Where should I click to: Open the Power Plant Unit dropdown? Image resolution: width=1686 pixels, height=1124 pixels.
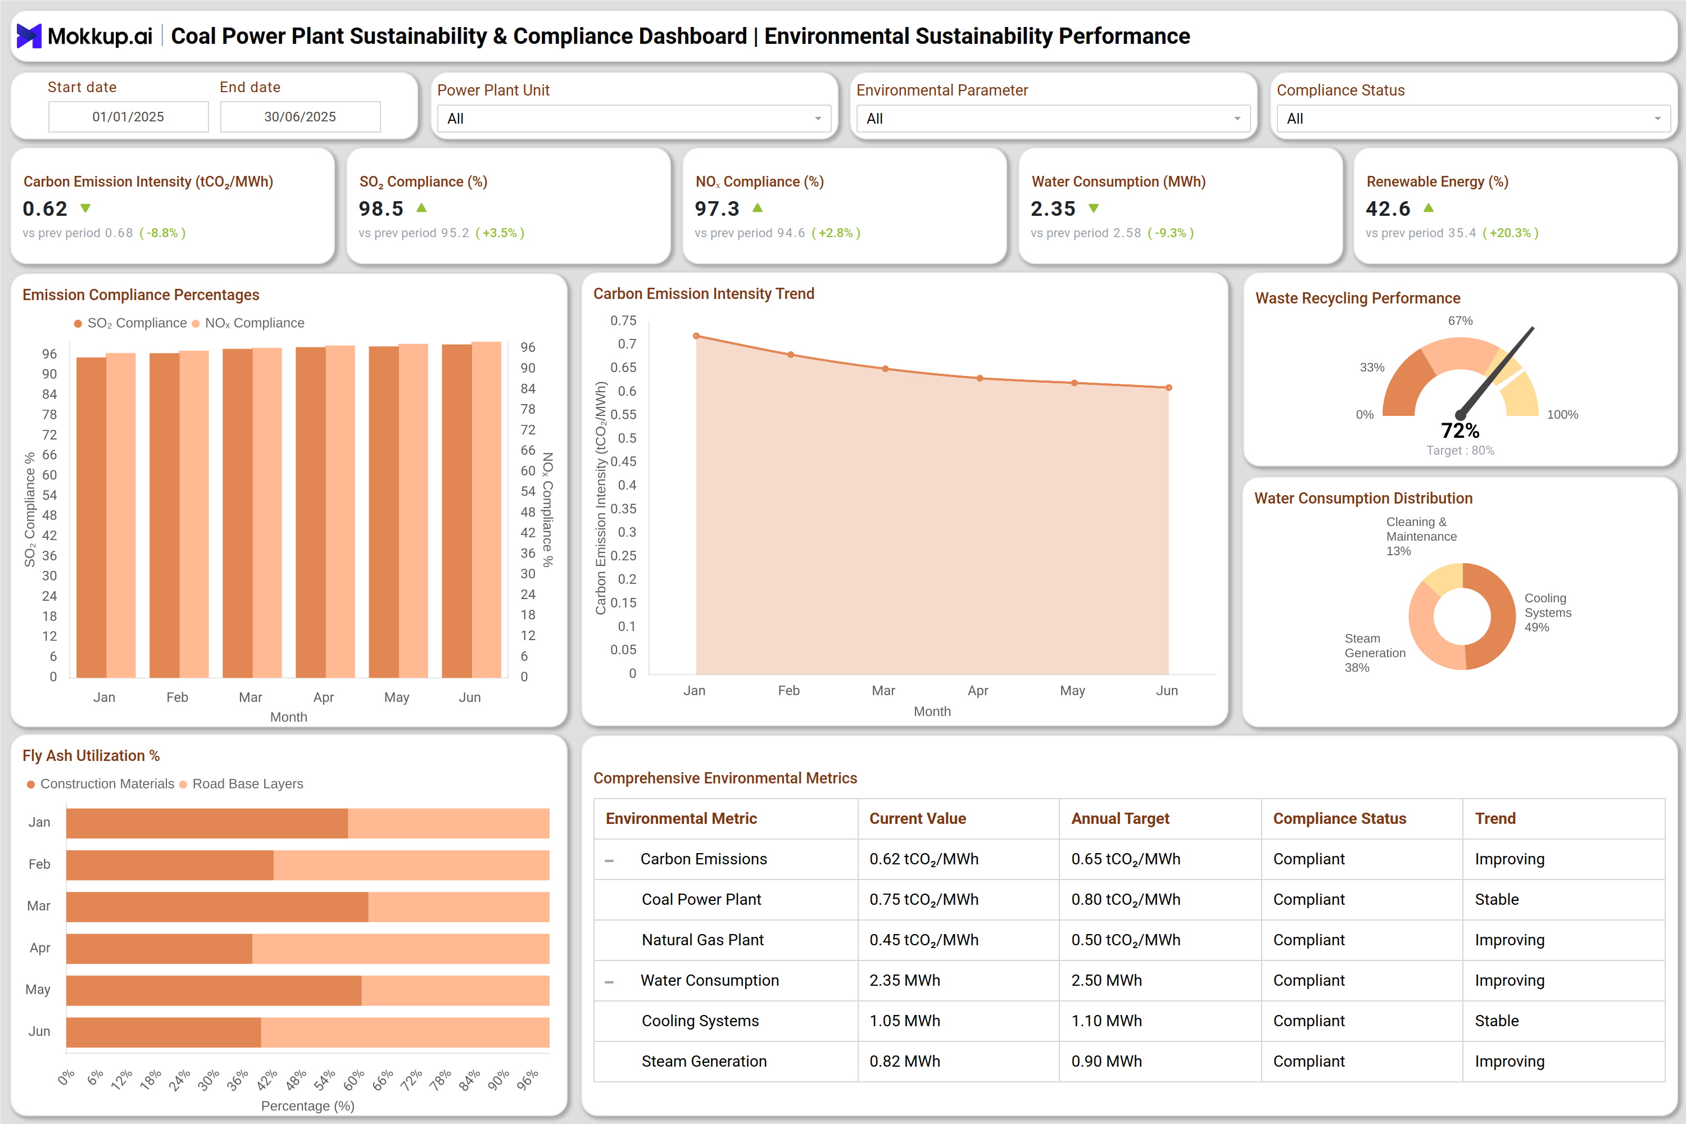pyautogui.click(x=634, y=118)
